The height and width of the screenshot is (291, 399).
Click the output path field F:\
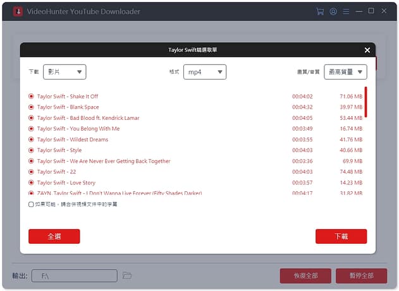[75, 276]
